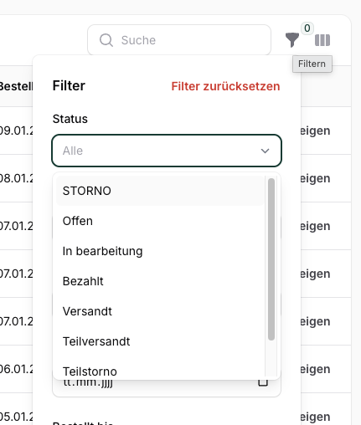The height and width of the screenshot is (425, 361).
Task: Open the row link beside 08.01.
Action: click(x=315, y=178)
